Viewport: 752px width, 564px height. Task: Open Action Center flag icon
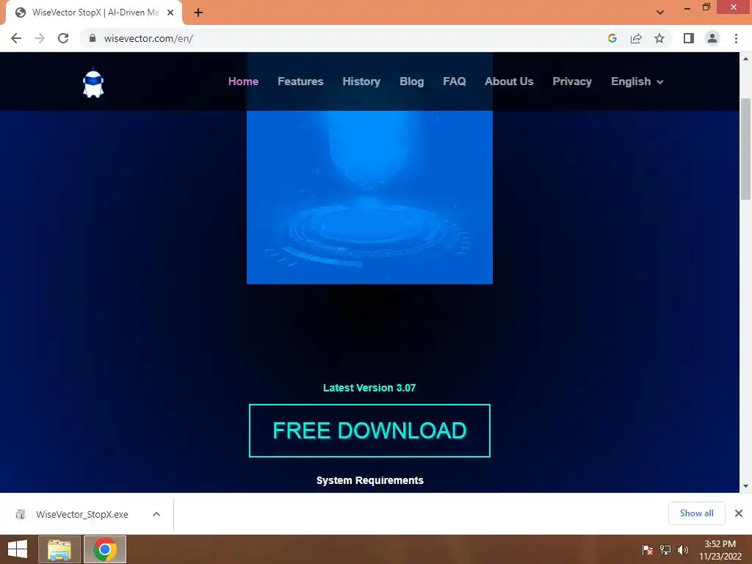click(648, 550)
